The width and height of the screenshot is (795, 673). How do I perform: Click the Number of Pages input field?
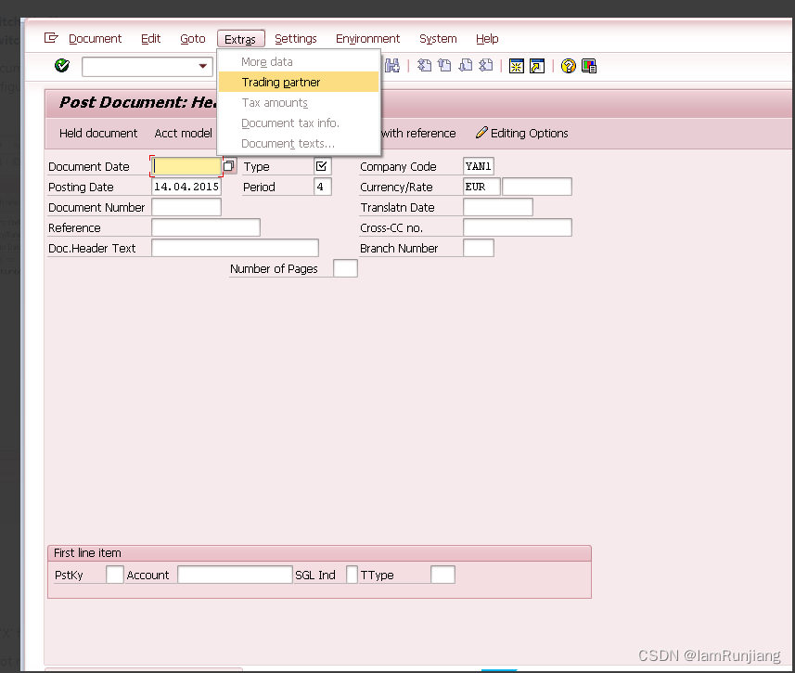pos(345,268)
